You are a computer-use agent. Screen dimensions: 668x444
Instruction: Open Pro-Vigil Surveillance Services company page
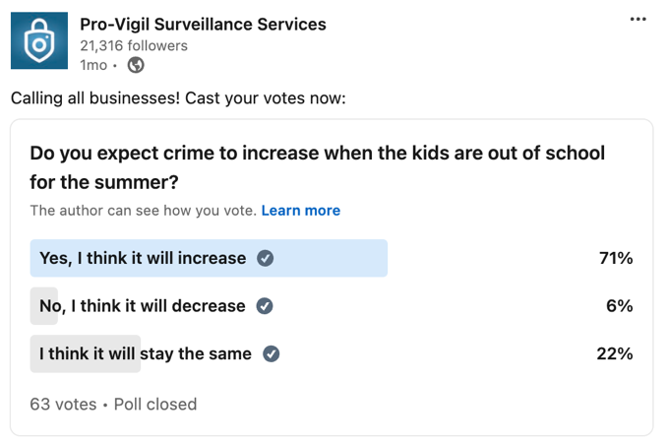click(x=203, y=25)
